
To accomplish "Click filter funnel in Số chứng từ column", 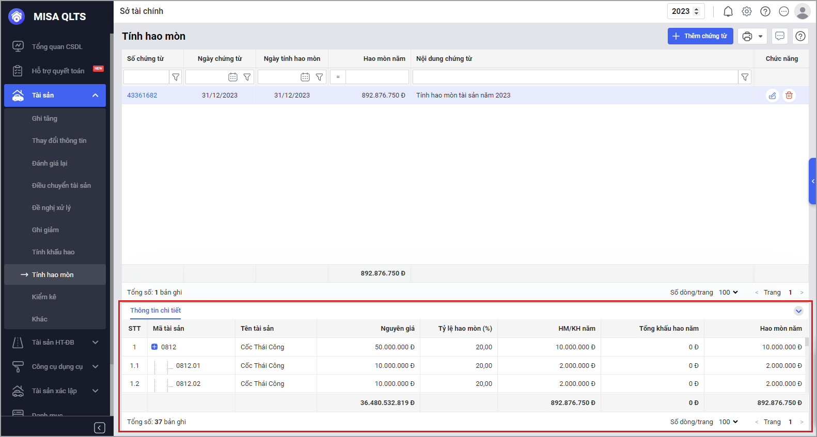I will (176, 77).
